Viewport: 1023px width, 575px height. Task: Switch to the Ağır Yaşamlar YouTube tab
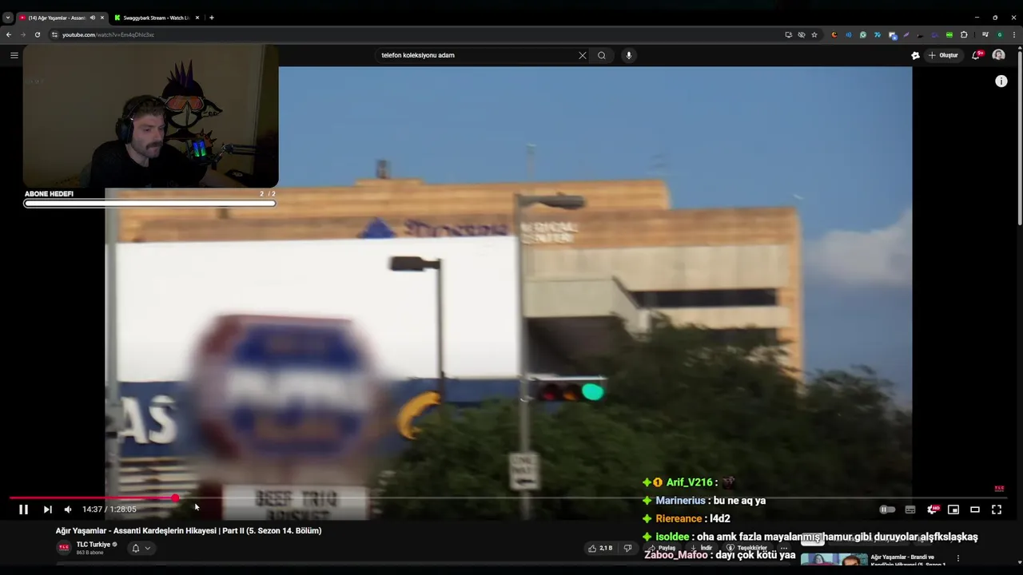pyautogui.click(x=56, y=18)
